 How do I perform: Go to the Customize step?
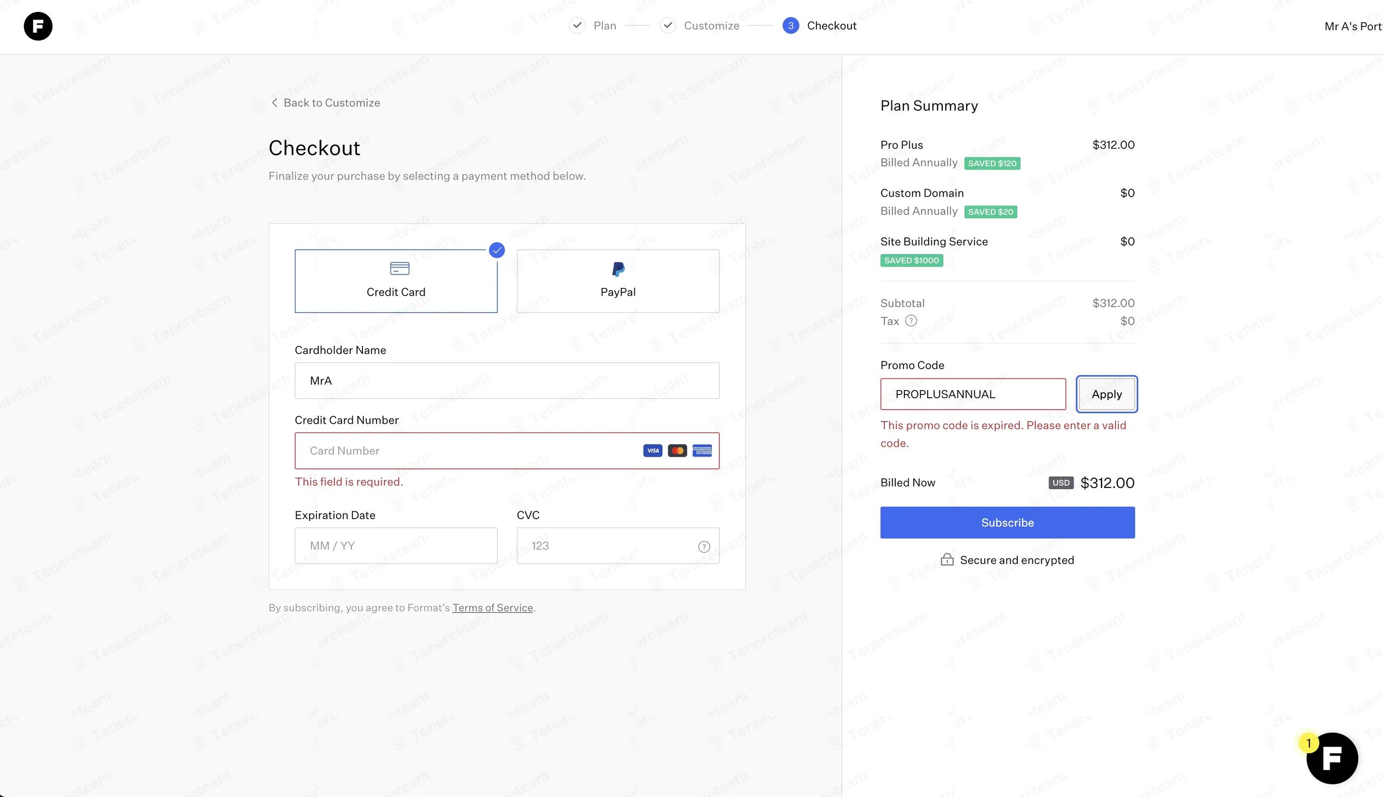click(x=711, y=26)
